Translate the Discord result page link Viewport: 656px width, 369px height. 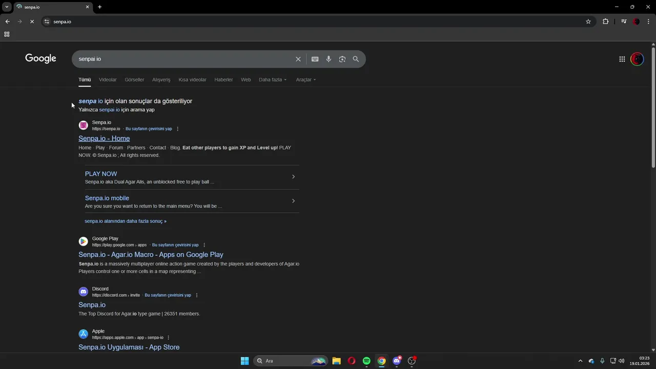point(168,295)
